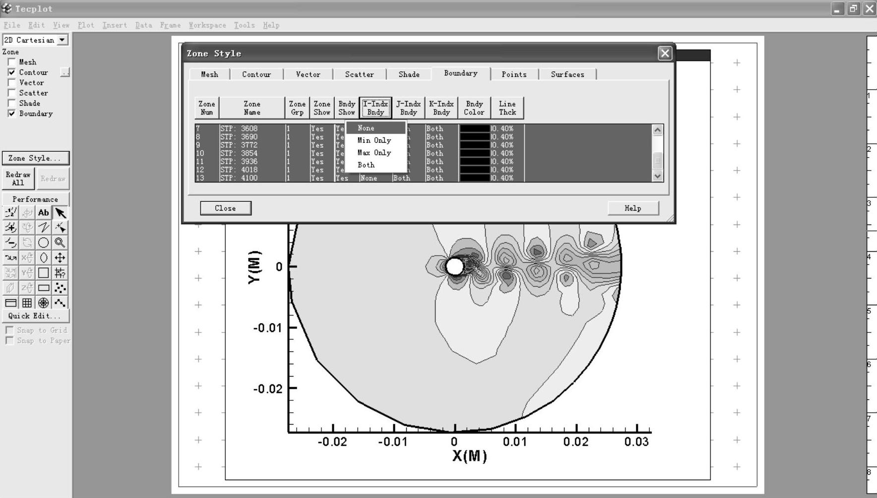Switch to the Contour tab in Zone Style

pyautogui.click(x=256, y=74)
